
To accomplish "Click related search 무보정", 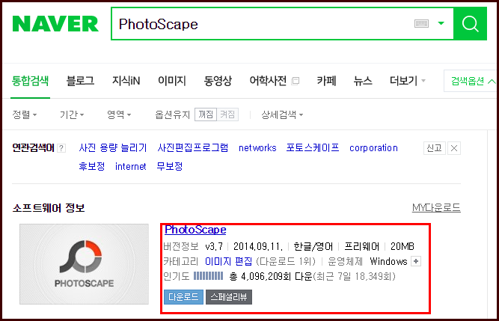I will pyautogui.click(x=170, y=166).
